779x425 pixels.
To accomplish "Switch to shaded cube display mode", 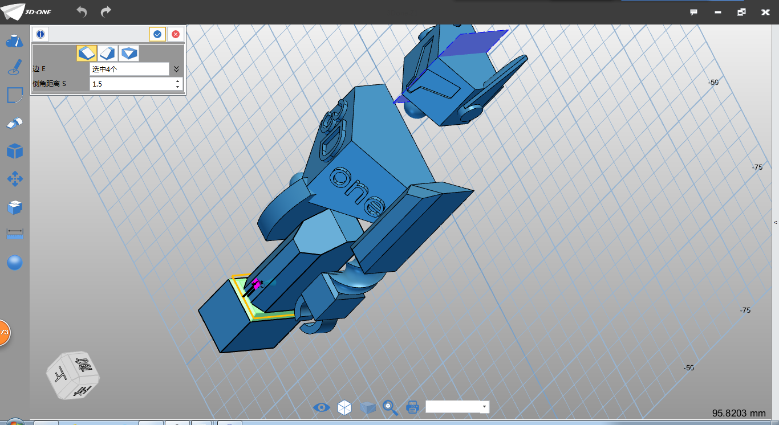I will pos(368,407).
